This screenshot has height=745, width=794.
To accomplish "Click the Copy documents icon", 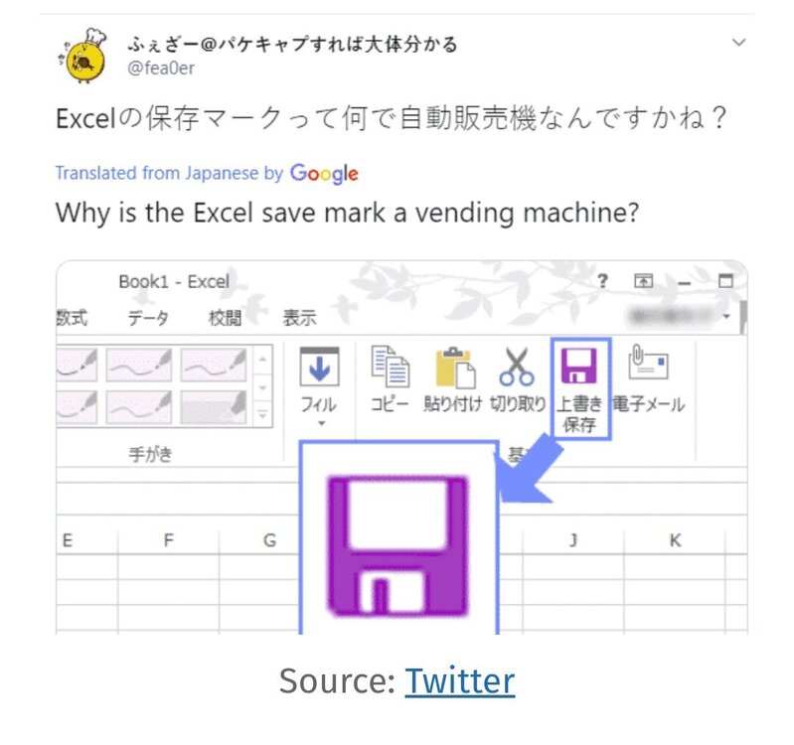I will [390, 367].
